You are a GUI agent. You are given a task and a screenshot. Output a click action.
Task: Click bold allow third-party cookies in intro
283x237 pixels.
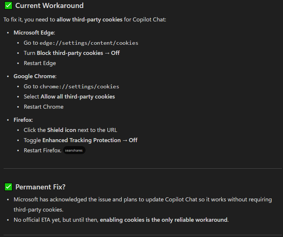click(90, 20)
